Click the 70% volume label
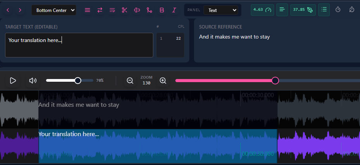This screenshot has width=360, height=165. tap(99, 81)
